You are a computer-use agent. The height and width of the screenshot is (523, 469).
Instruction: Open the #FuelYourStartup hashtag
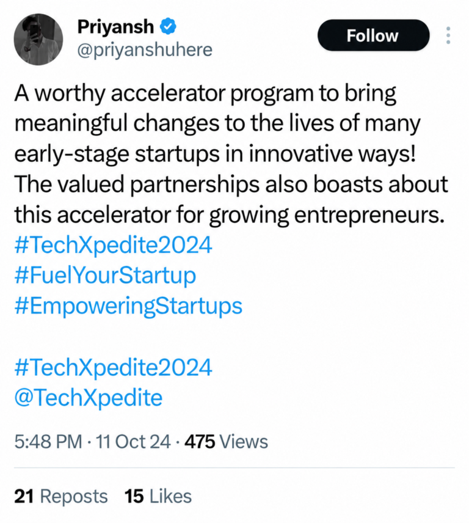pos(105,276)
